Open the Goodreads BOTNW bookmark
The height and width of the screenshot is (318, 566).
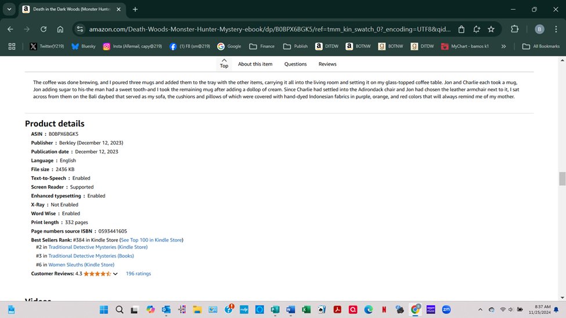[x=391, y=46]
